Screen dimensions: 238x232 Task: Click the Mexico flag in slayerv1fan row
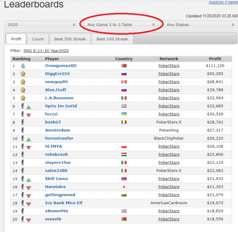click(x=124, y=163)
